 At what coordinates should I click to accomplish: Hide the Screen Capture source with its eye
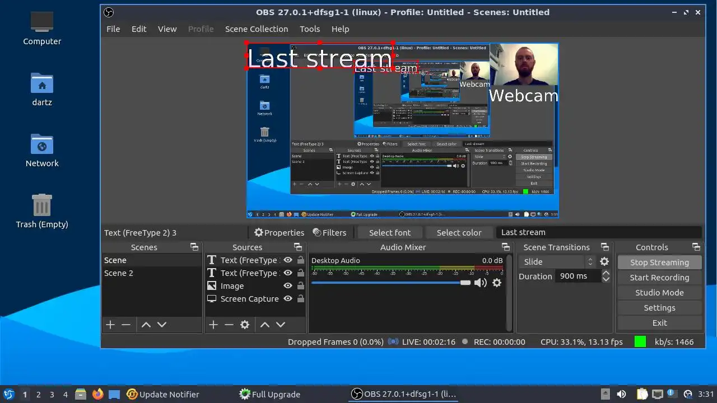[x=288, y=299]
